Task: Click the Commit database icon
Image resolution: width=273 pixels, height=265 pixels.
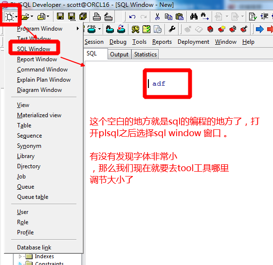Action: [109, 29]
